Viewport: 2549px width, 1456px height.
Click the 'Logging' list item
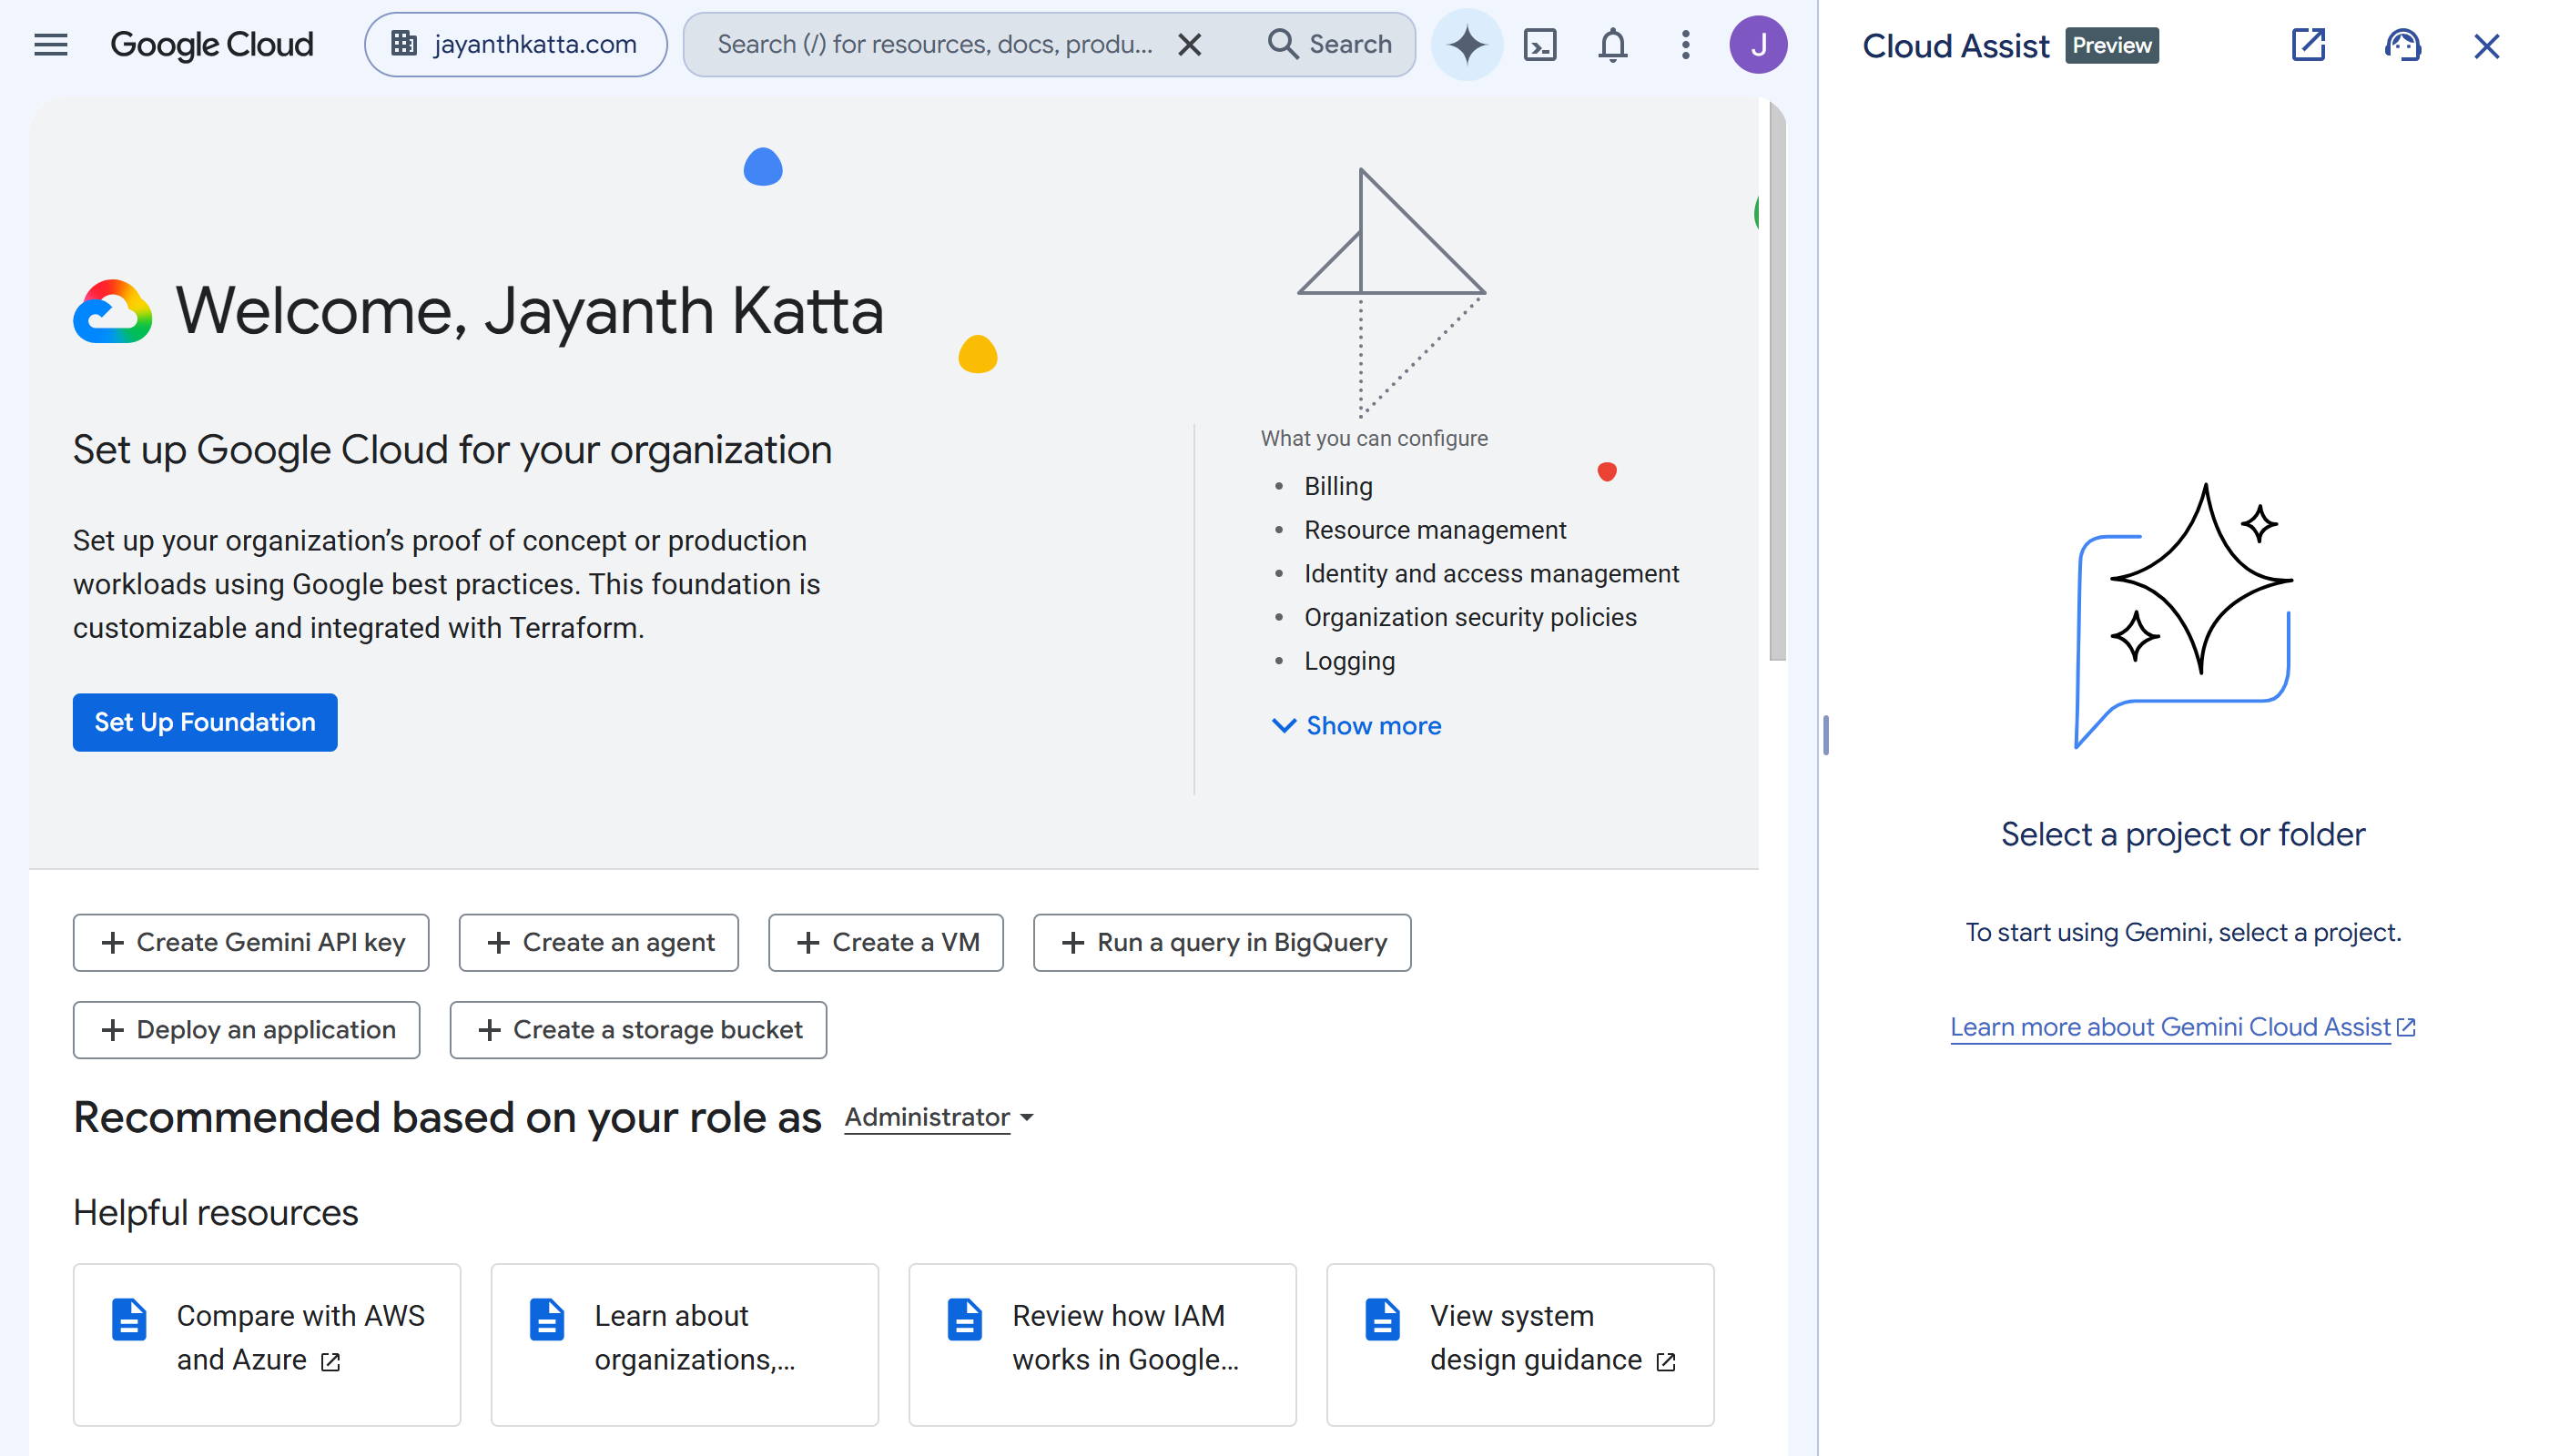(x=1348, y=661)
